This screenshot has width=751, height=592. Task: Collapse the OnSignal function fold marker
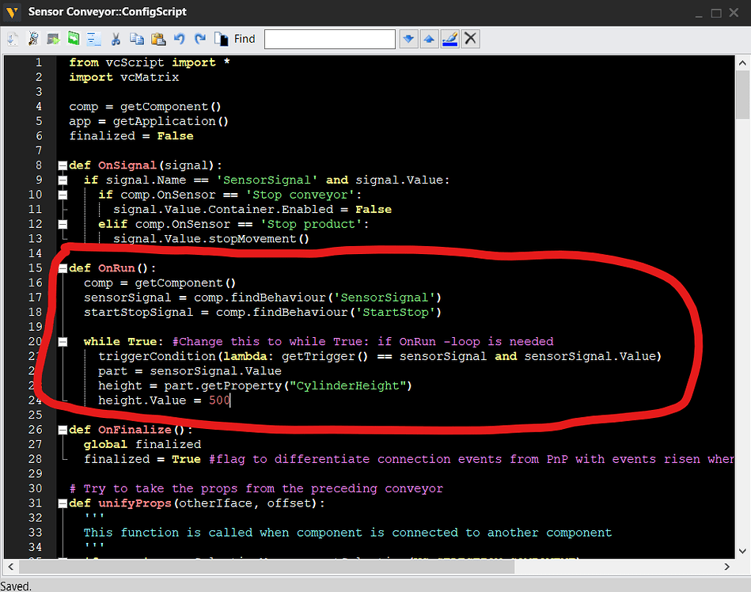coord(63,165)
